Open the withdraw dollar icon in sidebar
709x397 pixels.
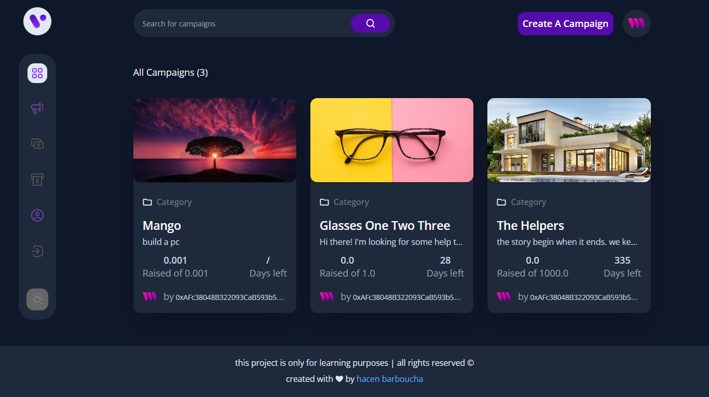click(x=37, y=180)
